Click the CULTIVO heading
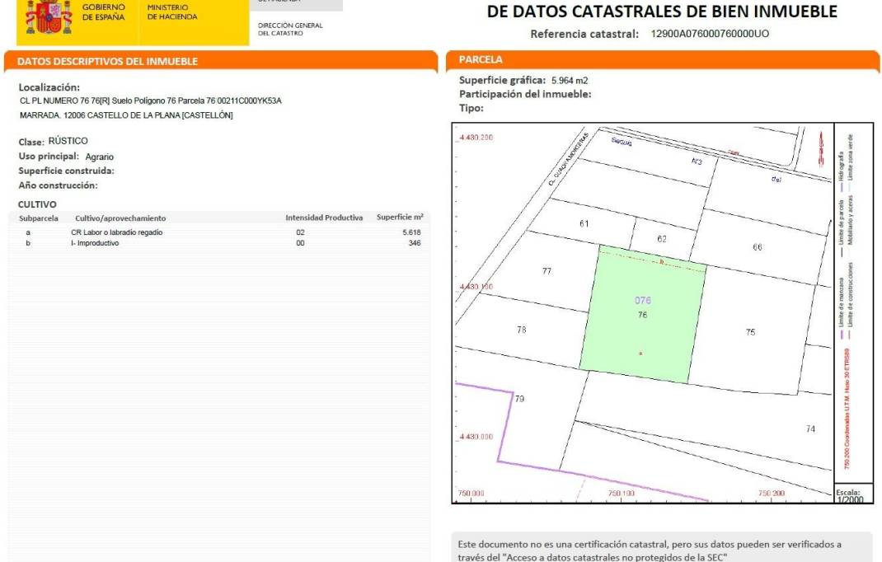Viewport: 882px width, 562px height. pos(37,204)
